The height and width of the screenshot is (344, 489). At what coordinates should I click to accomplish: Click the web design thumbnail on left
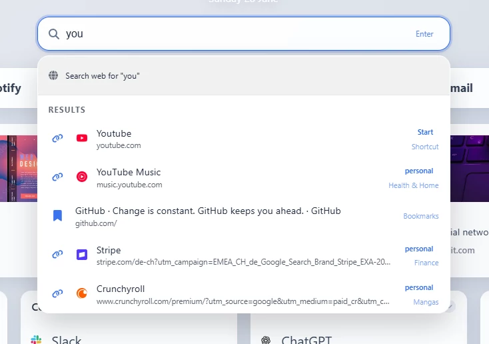click(19, 169)
